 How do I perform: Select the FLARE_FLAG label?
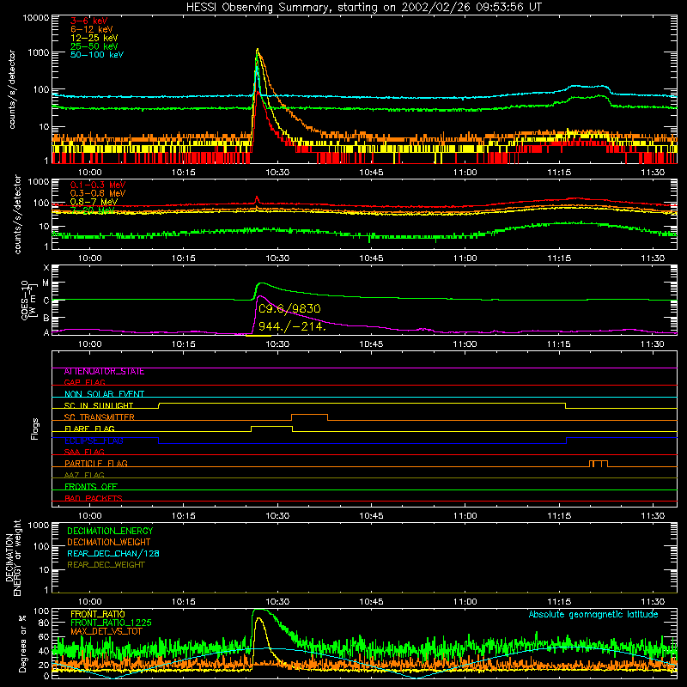(x=89, y=429)
